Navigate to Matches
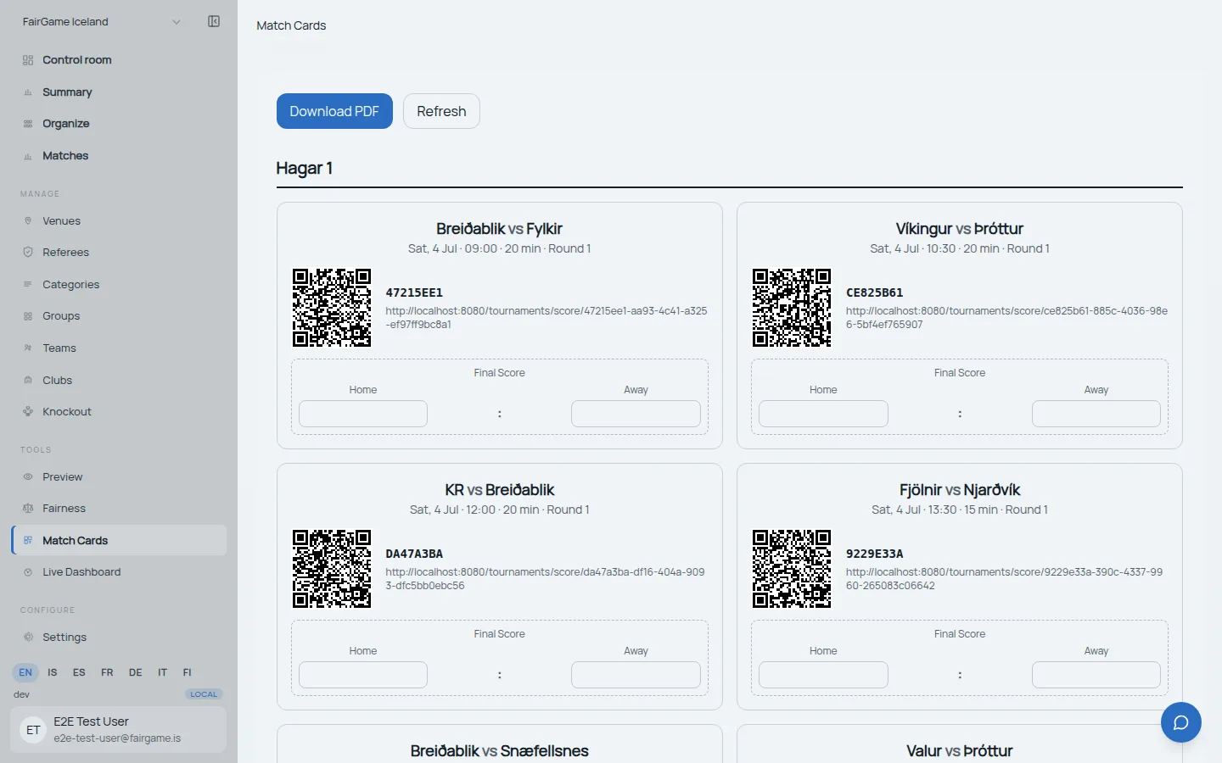The image size is (1222, 763). click(x=119, y=156)
